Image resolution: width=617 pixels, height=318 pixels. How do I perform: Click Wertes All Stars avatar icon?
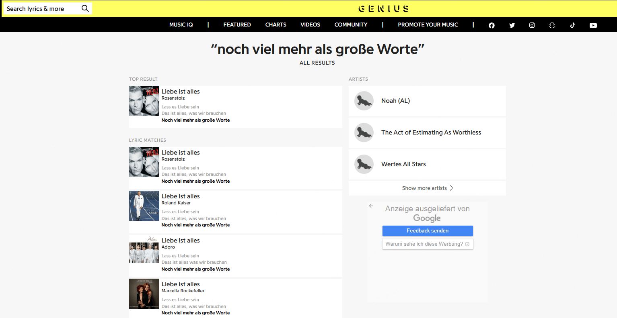pyautogui.click(x=364, y=164)
